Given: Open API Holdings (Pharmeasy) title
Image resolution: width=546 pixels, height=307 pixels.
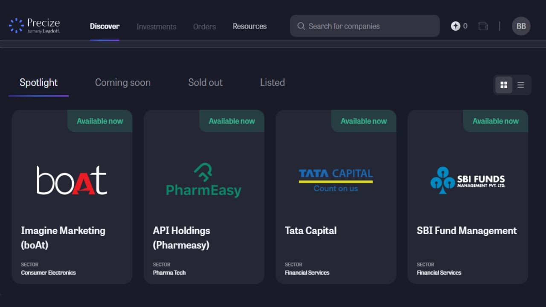Looking at the screenshot, I should coord(182,238).
